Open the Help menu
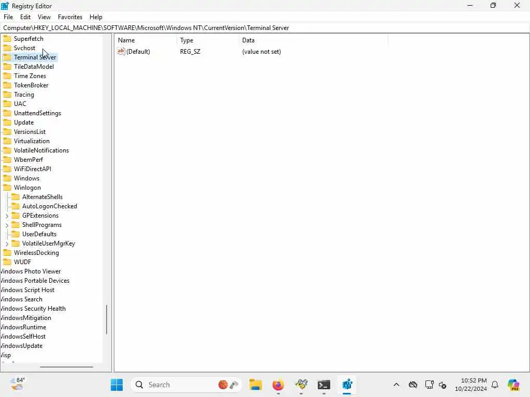This screenshot has width=530, height=397. coord(96,17)
